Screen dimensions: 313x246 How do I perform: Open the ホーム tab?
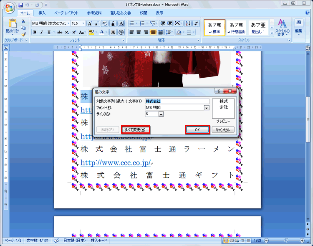tap(25, 13)
